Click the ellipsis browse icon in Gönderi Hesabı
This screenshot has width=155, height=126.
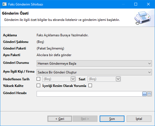pos(145,94)
